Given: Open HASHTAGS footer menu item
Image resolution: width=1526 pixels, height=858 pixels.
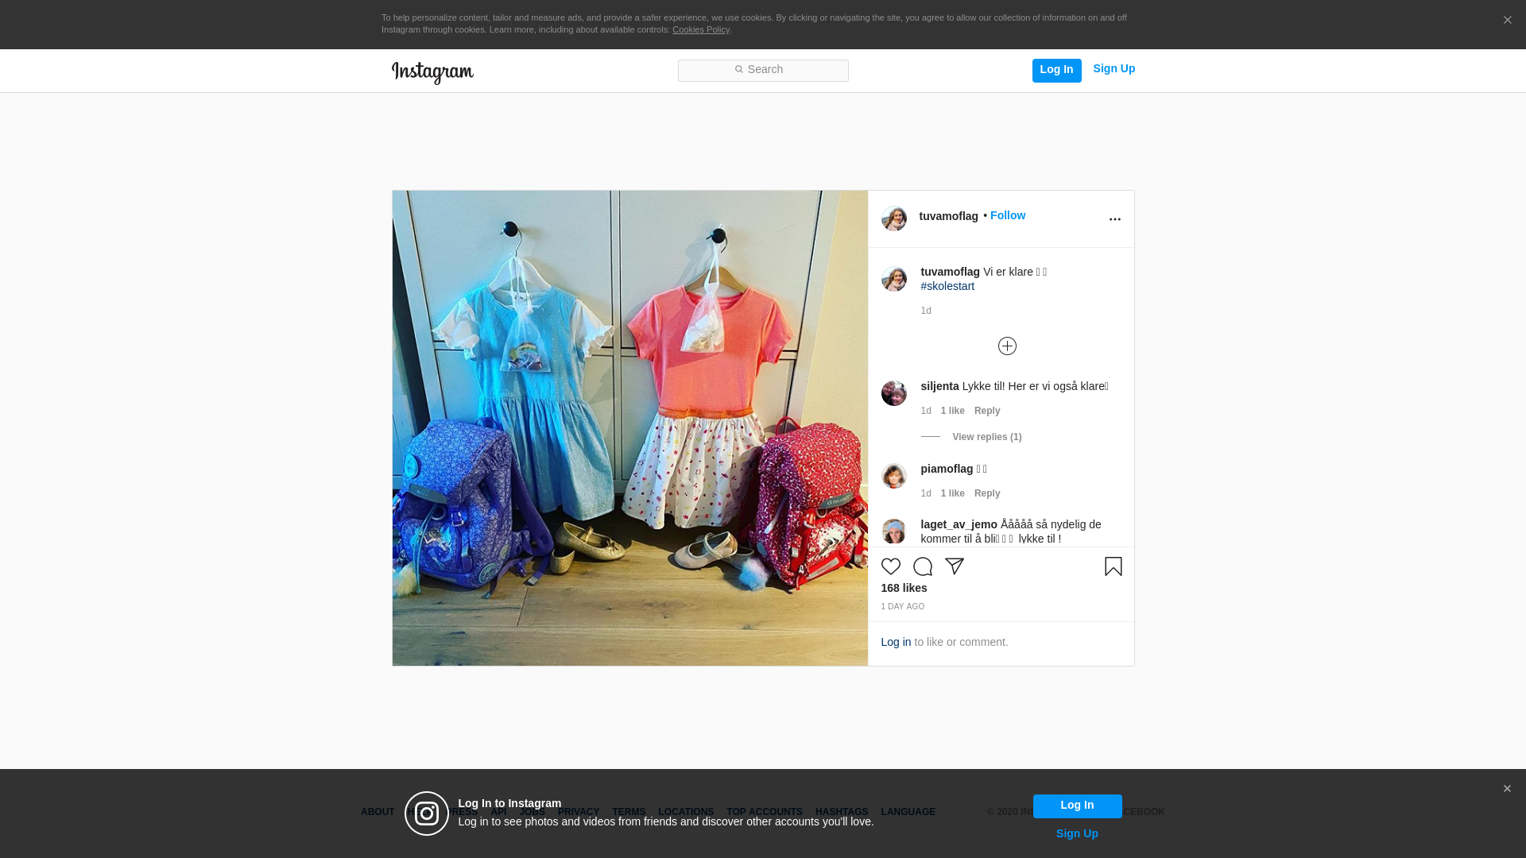Looking at the screenshot, I should pos(841,812).
